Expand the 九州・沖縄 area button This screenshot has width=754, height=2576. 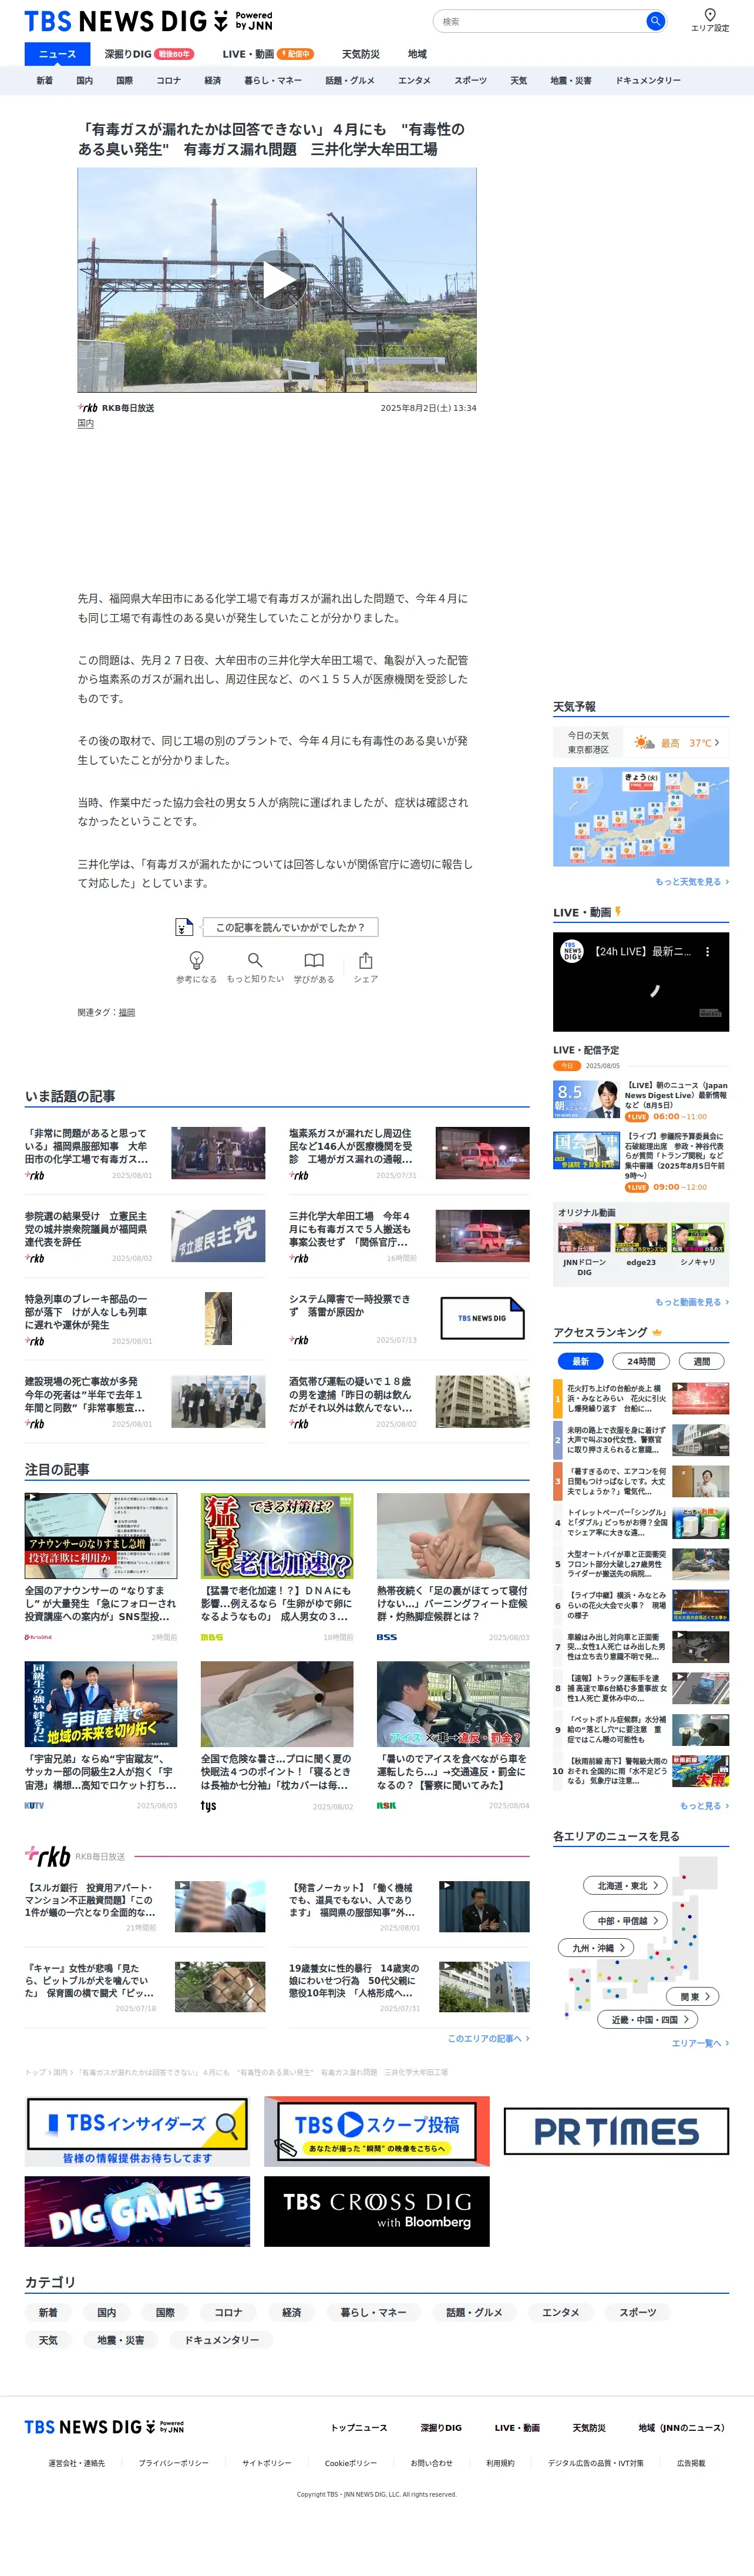point(596,1948)
